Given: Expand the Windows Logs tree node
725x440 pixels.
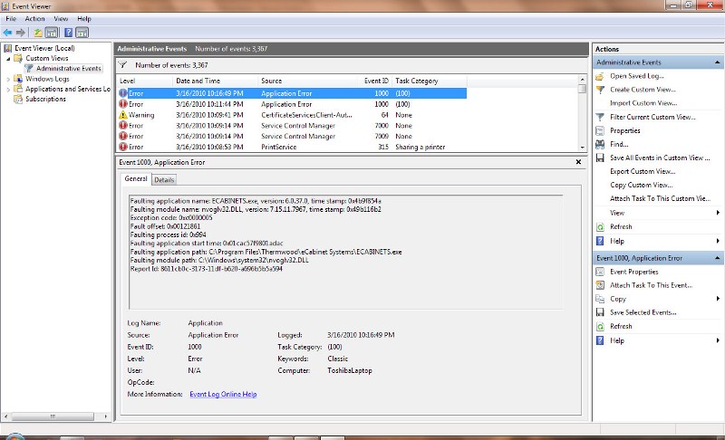Looking at the screenshot, I should 8,79.
